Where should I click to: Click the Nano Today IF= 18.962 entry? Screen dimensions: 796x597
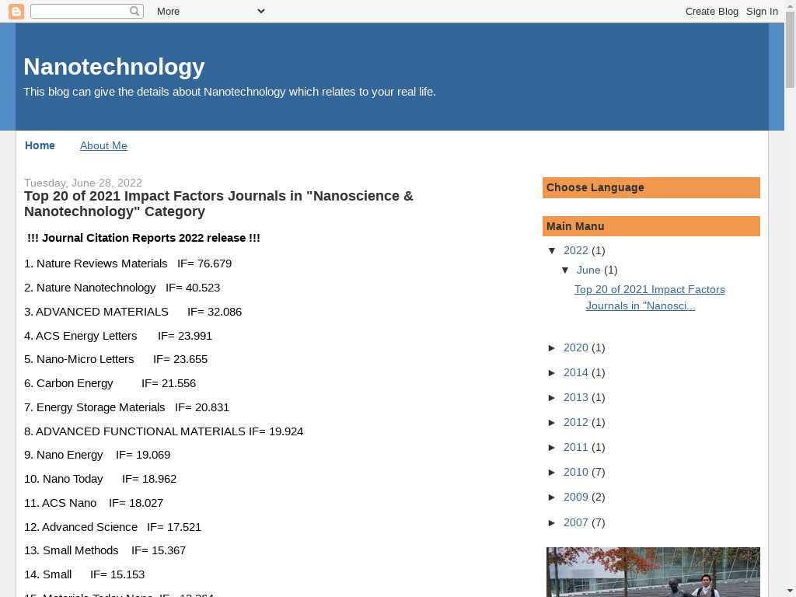click(x=100, y=479)
